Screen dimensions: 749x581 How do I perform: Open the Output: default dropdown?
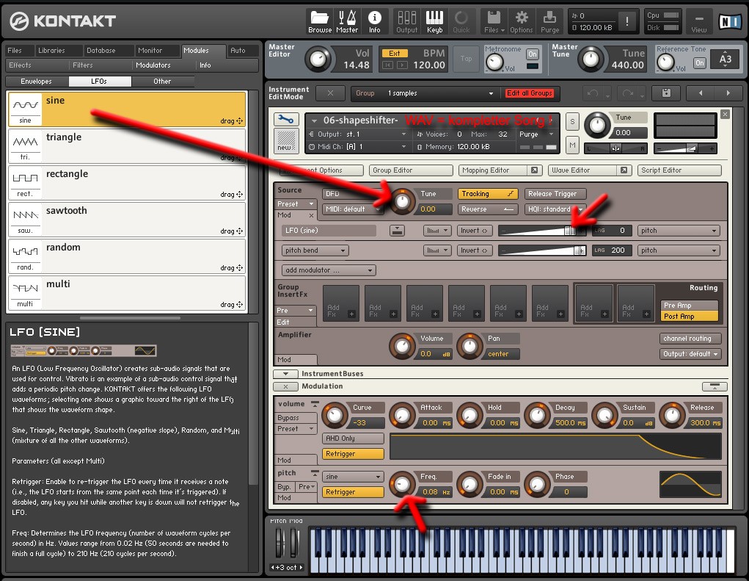[690, 354]
